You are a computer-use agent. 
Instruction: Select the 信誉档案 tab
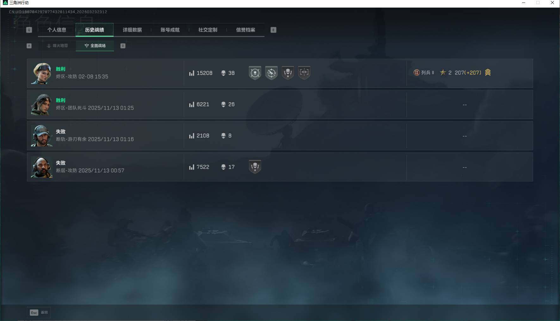pos(246,30)
